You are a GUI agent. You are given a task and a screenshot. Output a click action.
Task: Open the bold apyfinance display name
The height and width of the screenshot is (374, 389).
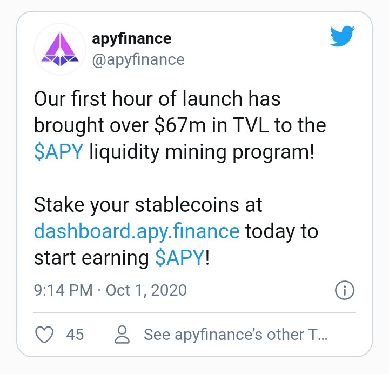131,39
